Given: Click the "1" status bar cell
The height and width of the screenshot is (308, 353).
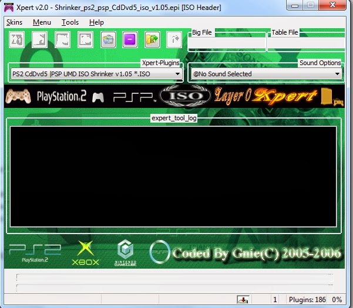Looking at the screenshot, I should pyautogui.click(x=275, y=300).
